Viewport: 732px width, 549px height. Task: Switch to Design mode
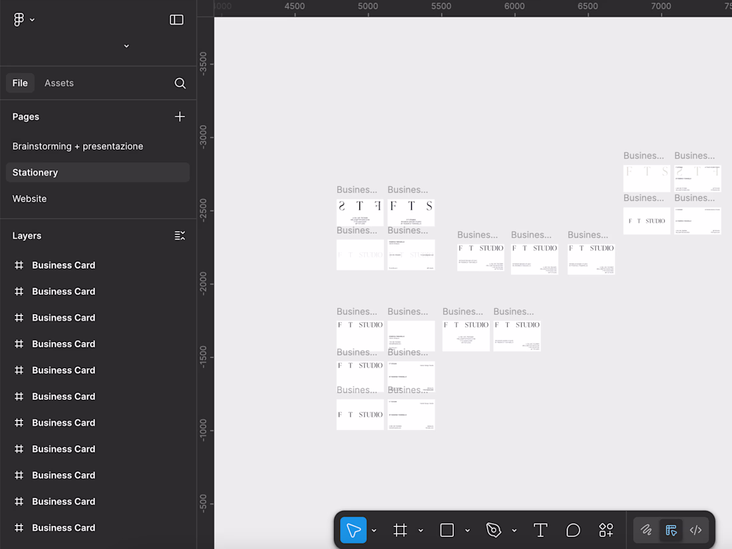coord(671,530)
